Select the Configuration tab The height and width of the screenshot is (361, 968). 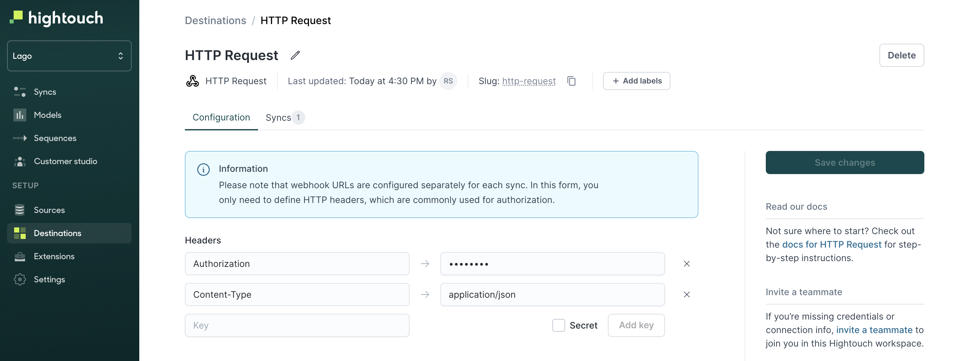[x=221, y=118]
